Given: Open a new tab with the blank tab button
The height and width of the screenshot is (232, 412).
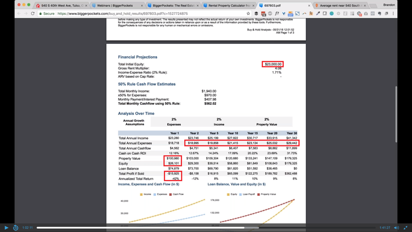Looking at the screenshot, I should point(373,6).
